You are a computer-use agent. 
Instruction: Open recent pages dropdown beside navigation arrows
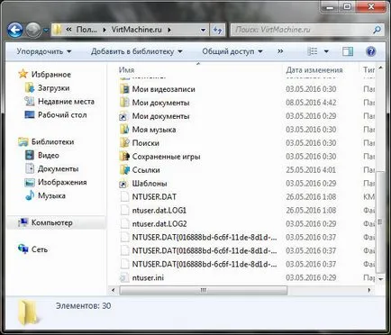click(46, 31)
